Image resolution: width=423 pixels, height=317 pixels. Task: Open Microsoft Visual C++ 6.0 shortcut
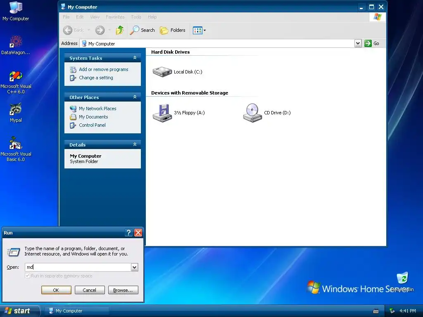pos(16,82)
